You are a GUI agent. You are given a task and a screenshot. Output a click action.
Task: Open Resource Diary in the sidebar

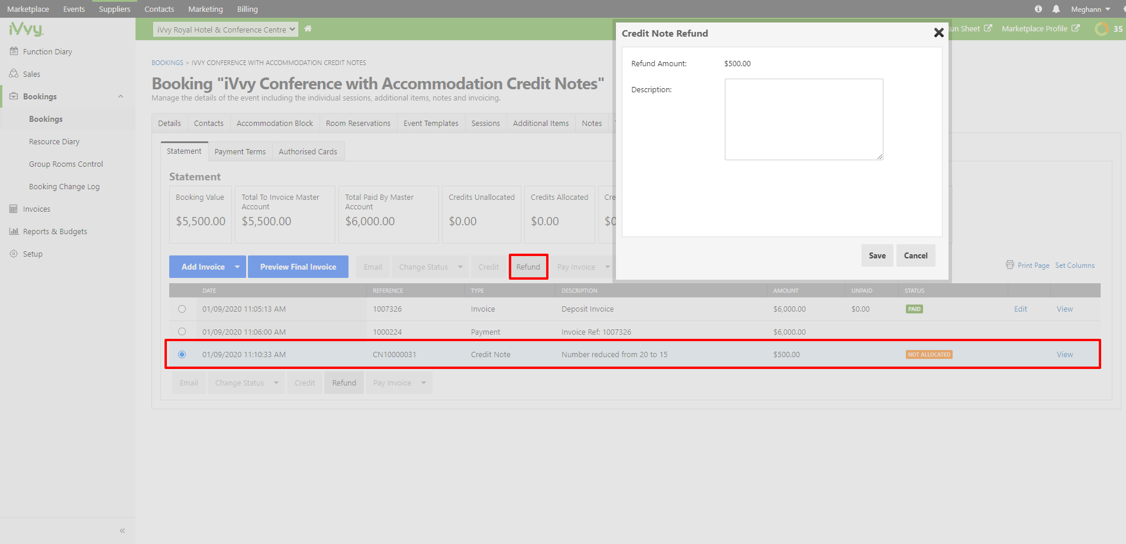click(x=54, y=141)
